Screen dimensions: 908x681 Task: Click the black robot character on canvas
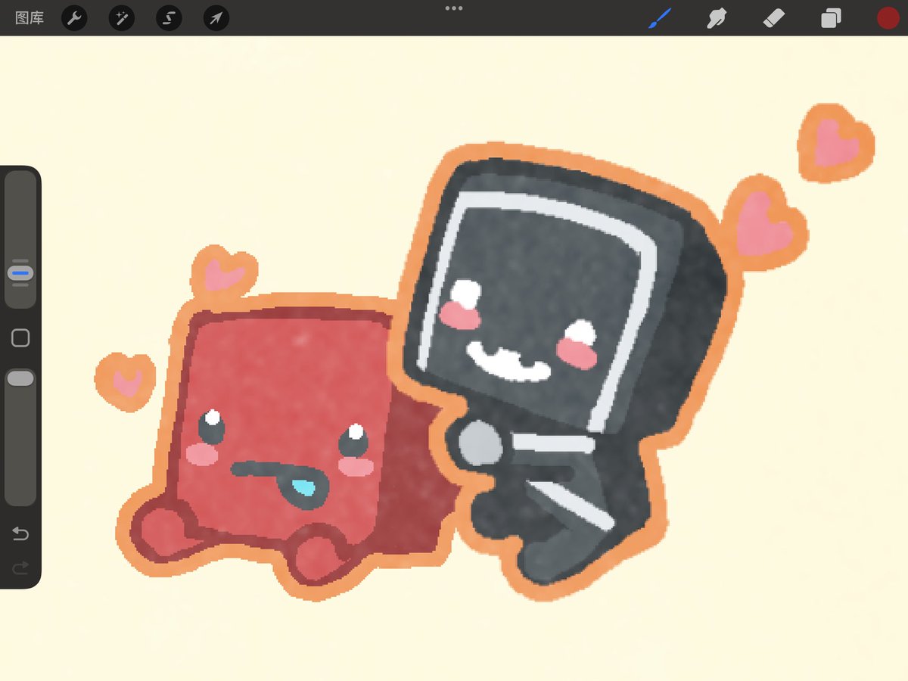564,371
